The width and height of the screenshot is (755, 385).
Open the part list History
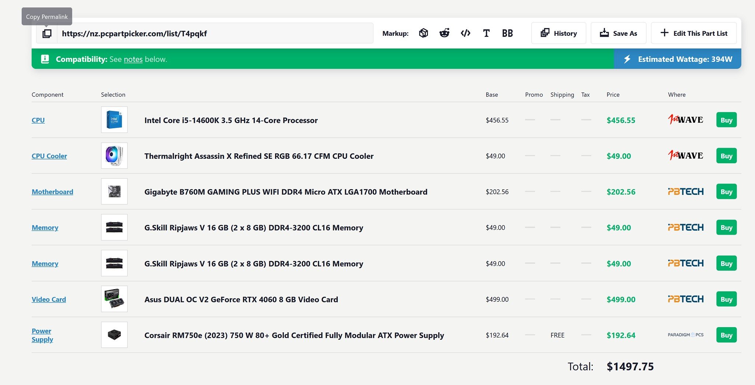click(559, 33)
